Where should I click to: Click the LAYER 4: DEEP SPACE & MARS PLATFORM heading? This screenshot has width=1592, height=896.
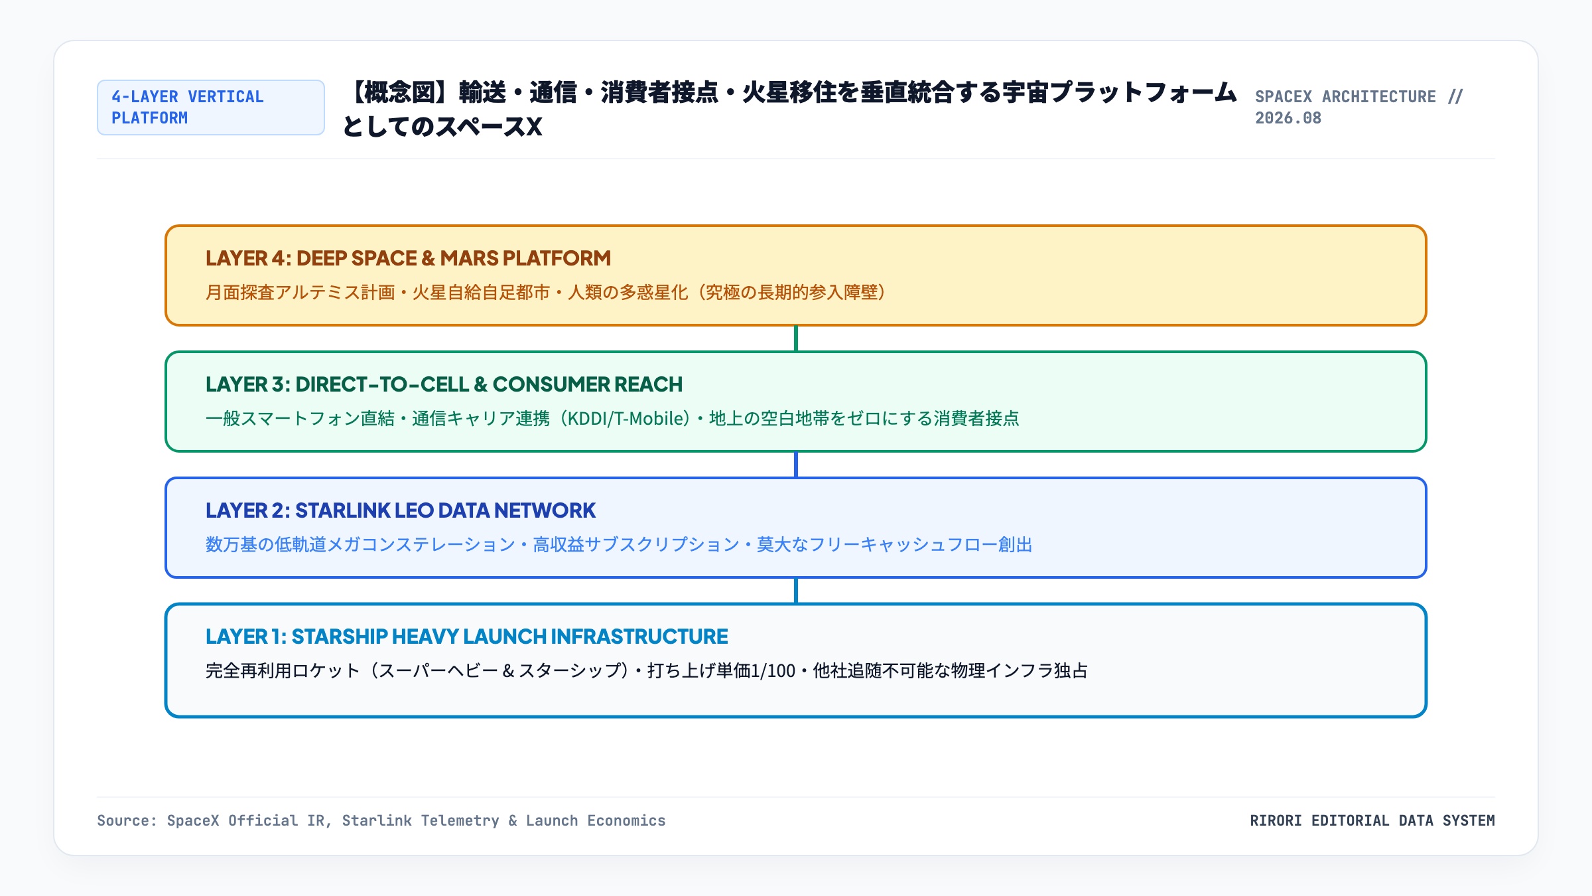tap(408, 258)
